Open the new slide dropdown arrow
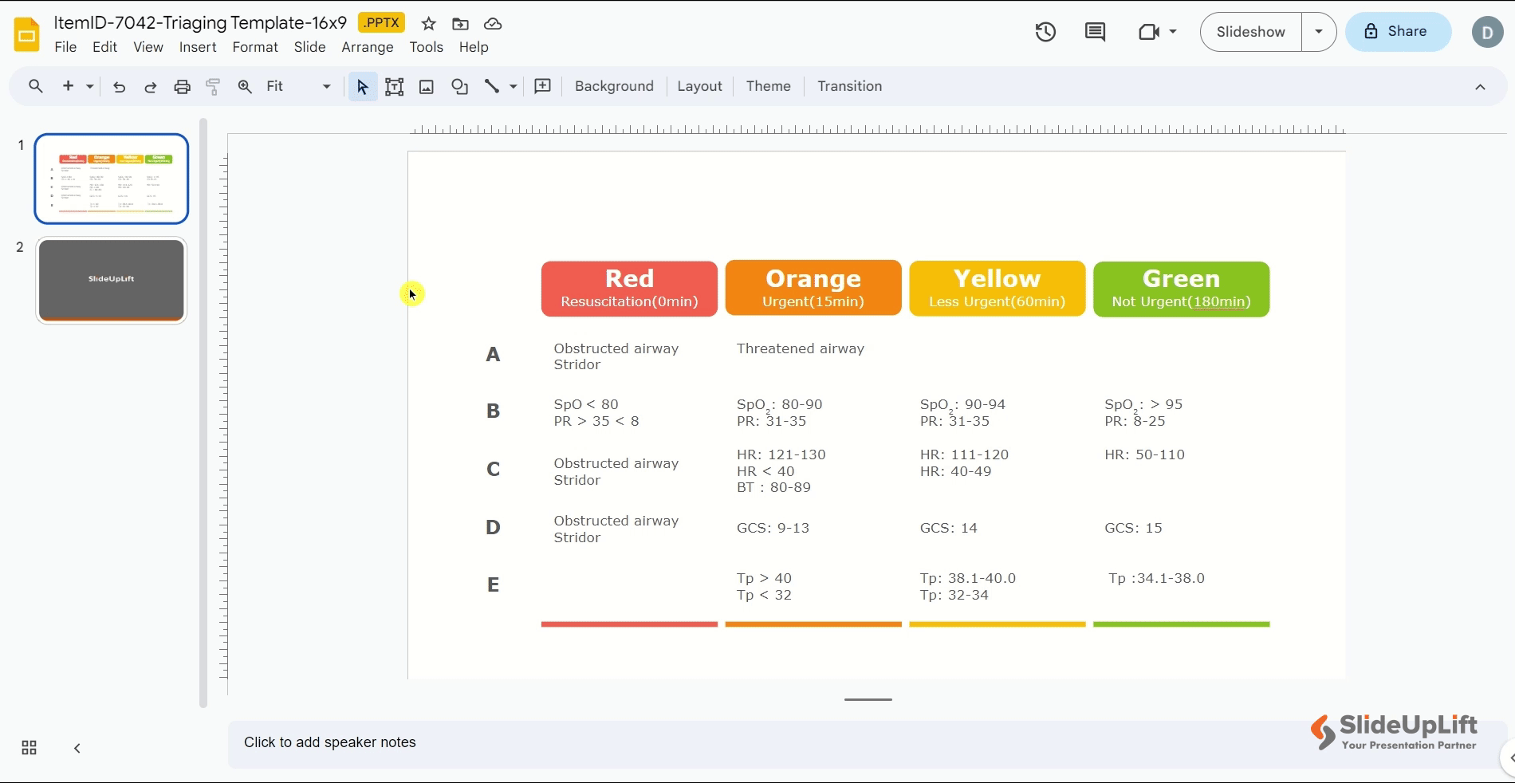 click(89, 86)
